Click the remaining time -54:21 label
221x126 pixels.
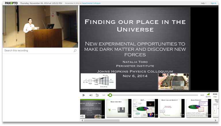(202, 95)
